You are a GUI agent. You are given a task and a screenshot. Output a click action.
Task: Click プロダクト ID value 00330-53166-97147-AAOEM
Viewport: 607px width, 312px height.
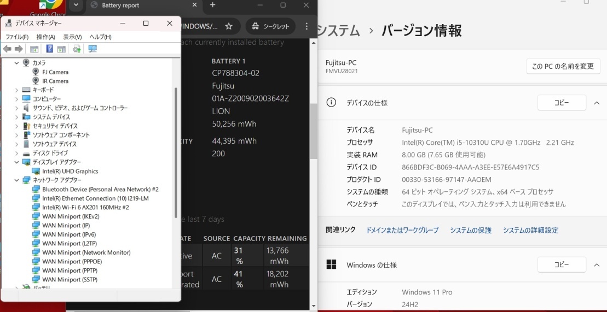point(446,180)
